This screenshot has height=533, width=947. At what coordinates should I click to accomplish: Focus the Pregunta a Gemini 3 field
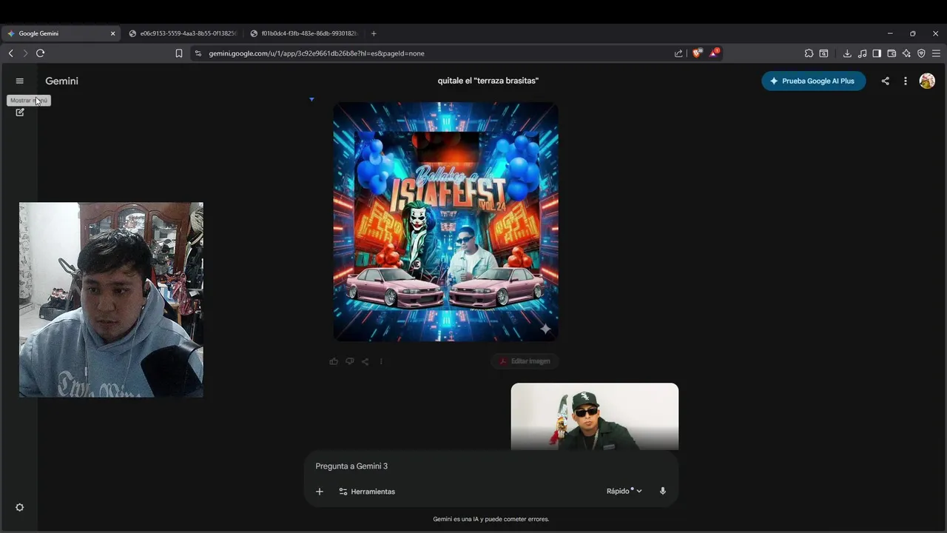pyautogui.click(x=491, y=466)
